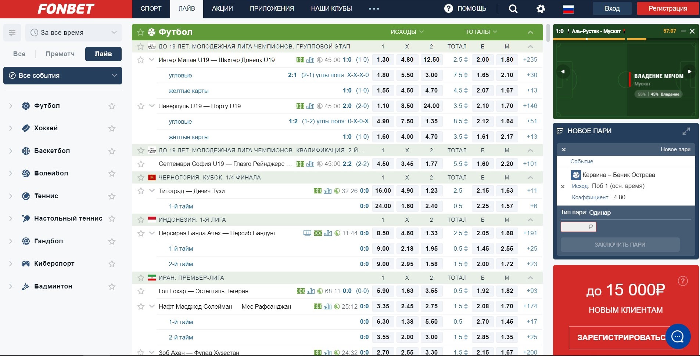Image resolution: width=700 pixels, height=356 pixels.
Task: Open statistics icon for Титоград — Дечич Тузи
Action: pos(327,191)
